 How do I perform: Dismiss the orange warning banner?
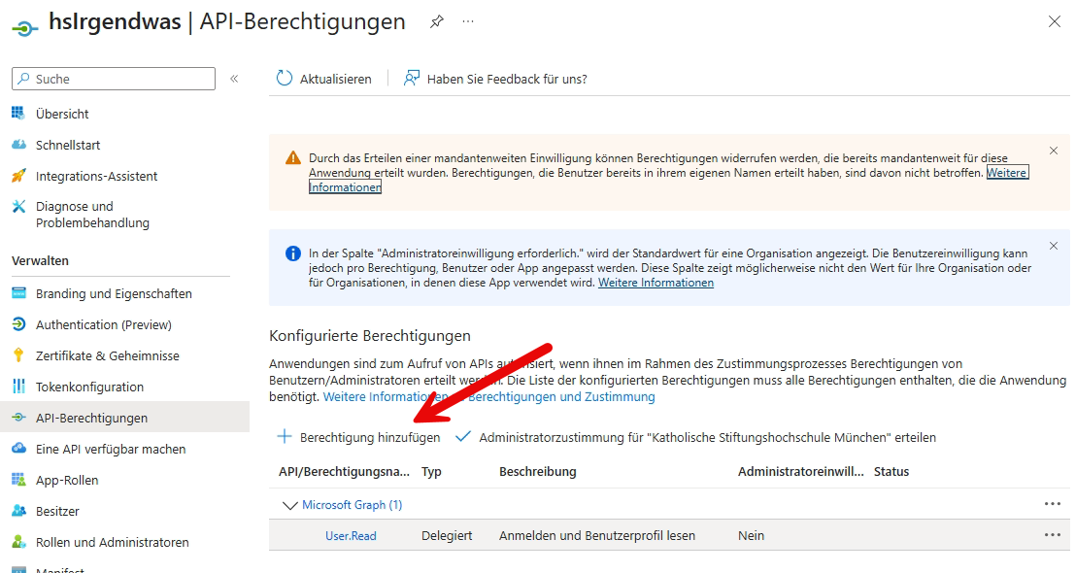click(x=1054, y=151)
